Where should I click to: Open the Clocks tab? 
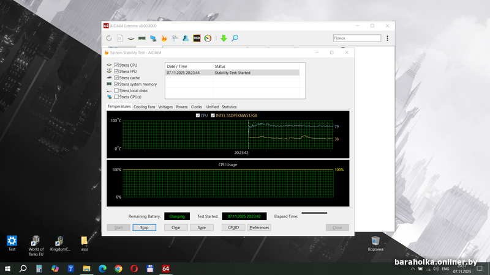[x=197, y=107]
